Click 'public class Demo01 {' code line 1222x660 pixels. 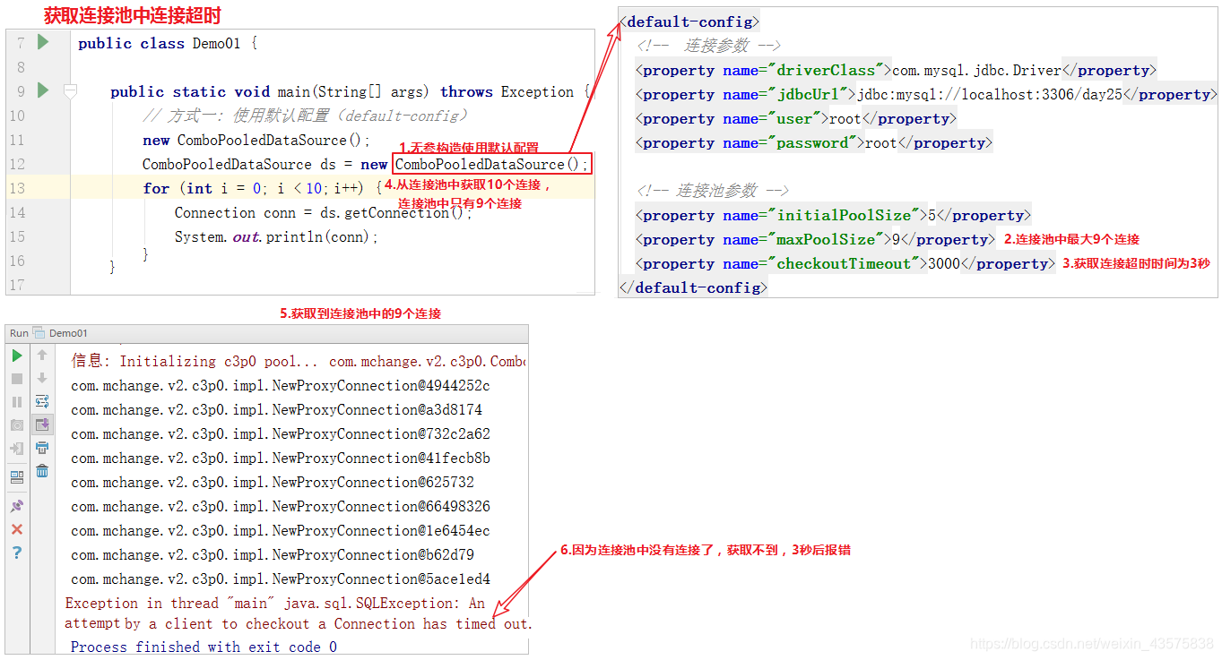pyautogui.click(x=168, y=43)
